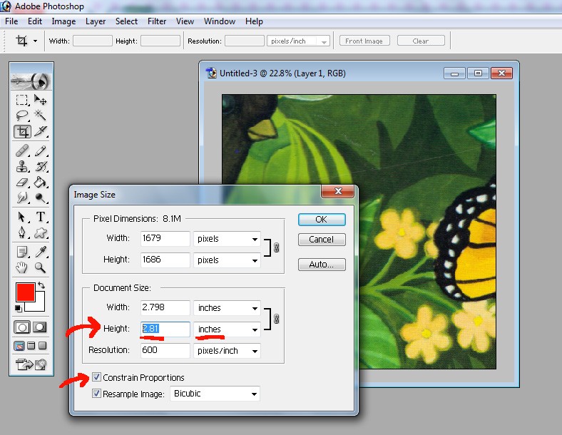Switch to Full Screen with menu bar
Screen dimensions: 562x435
(x=31, y=346)
